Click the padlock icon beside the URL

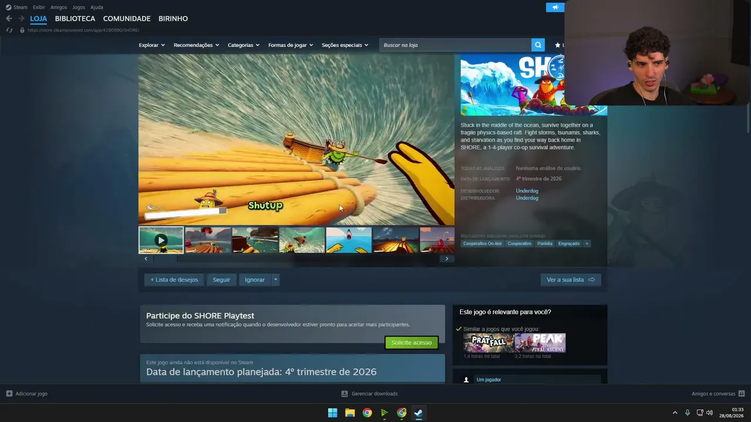(x=22, y=30)
